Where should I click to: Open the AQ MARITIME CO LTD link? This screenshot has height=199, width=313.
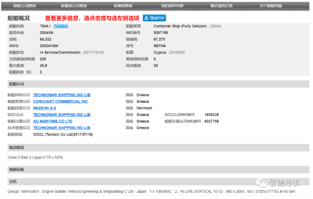53,121
